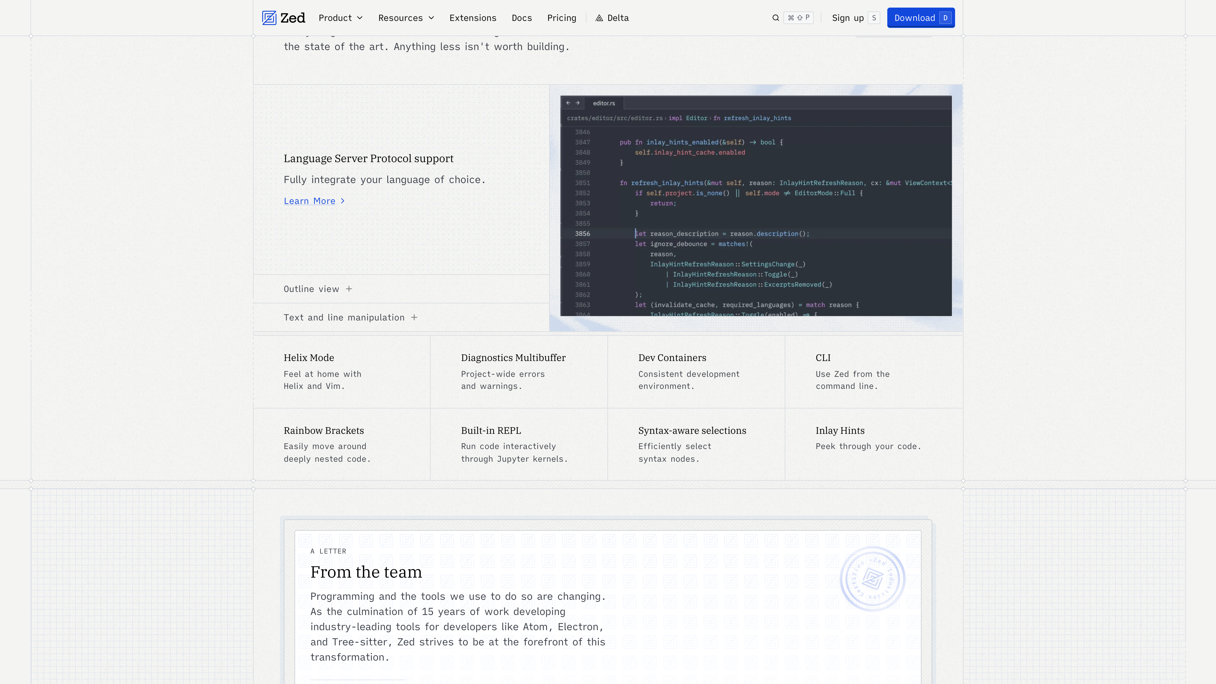Image resolution: width=1216 pixels, height=684 pixels.
Task: Click the pub fn inlay_hints_enabled code line
Action: click(x=701, y=142)
